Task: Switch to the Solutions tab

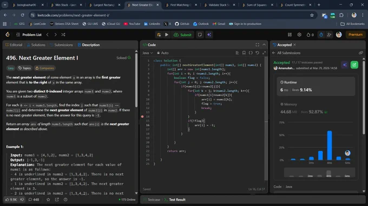Action: pos(36,45)
